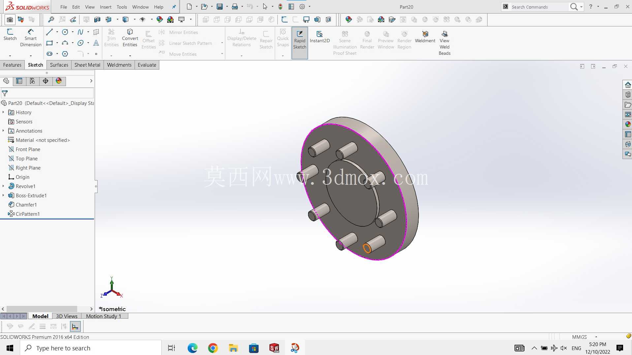The image size is (632, 355).
Task: Open the Tools menu
Action: point(122,7)
